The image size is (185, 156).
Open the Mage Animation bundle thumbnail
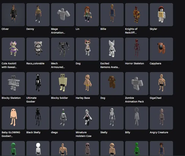tap(63, 15)
